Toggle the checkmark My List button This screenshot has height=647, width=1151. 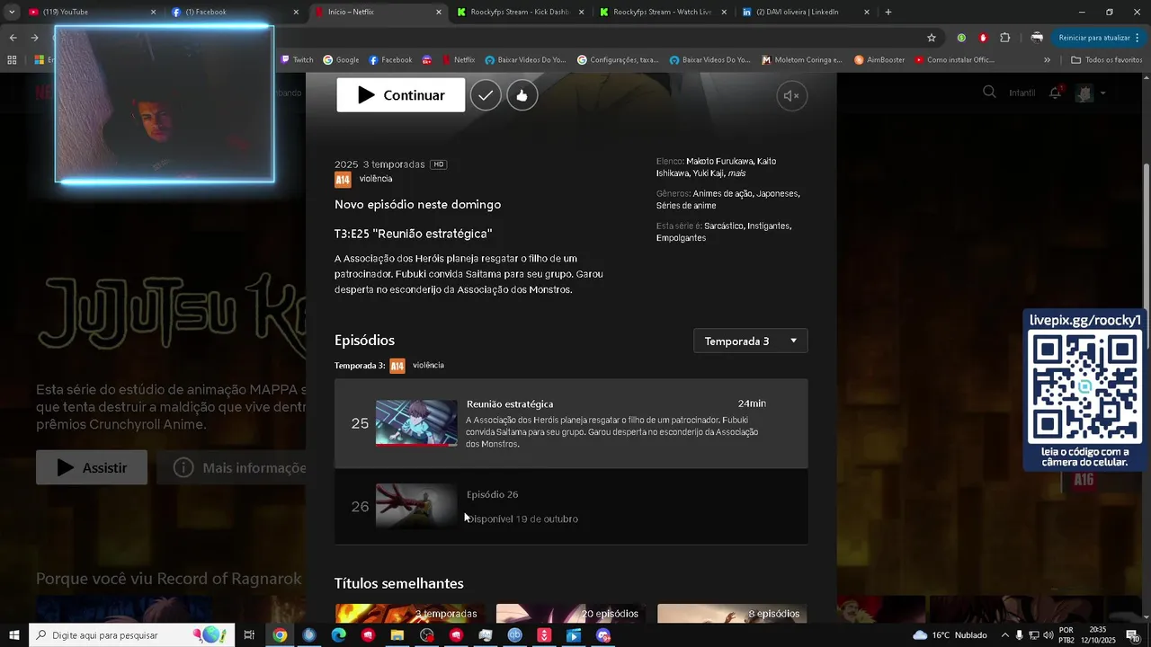(486, 95)
